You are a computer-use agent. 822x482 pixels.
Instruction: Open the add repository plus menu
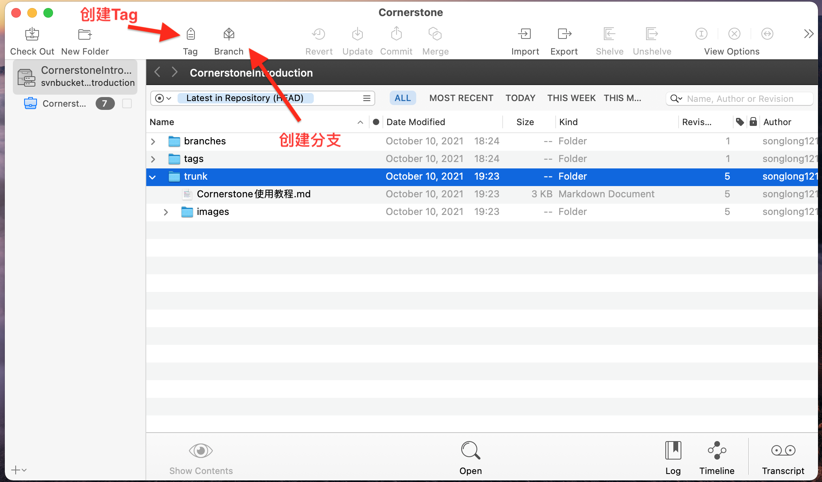click(x=19, y=470)
